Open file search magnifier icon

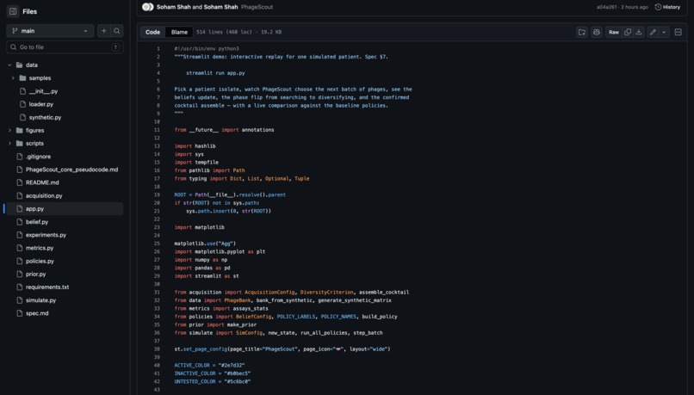pyautogui.click(x=117, y=31)
